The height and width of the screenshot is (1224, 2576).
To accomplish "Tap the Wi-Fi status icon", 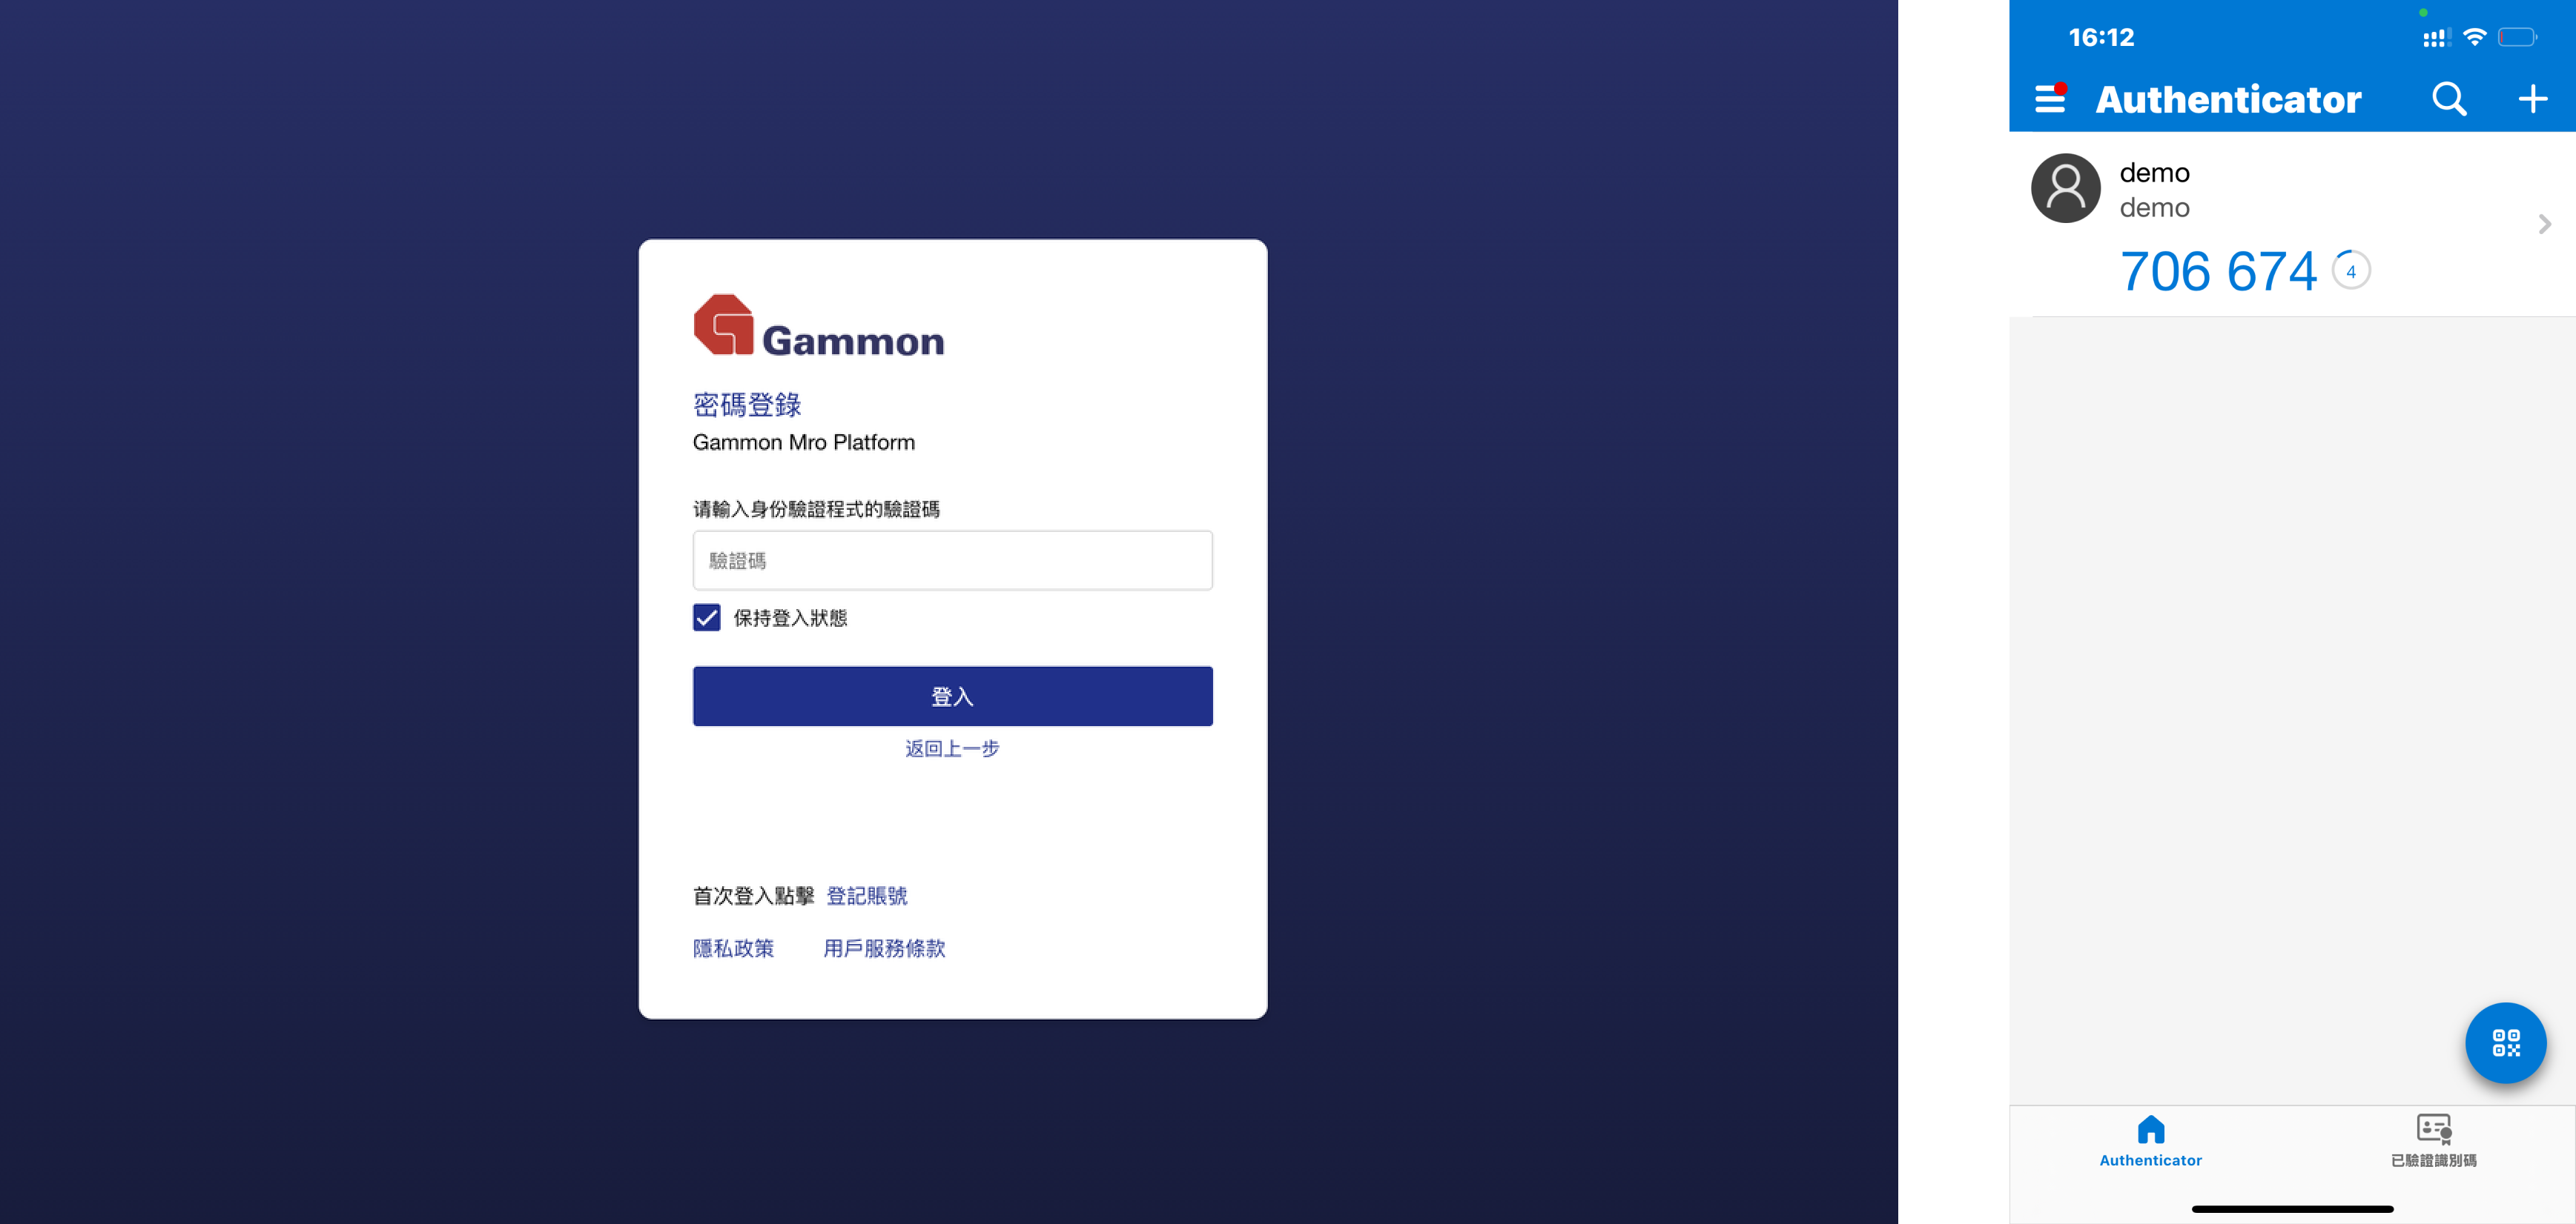I will click(2475, 38).
